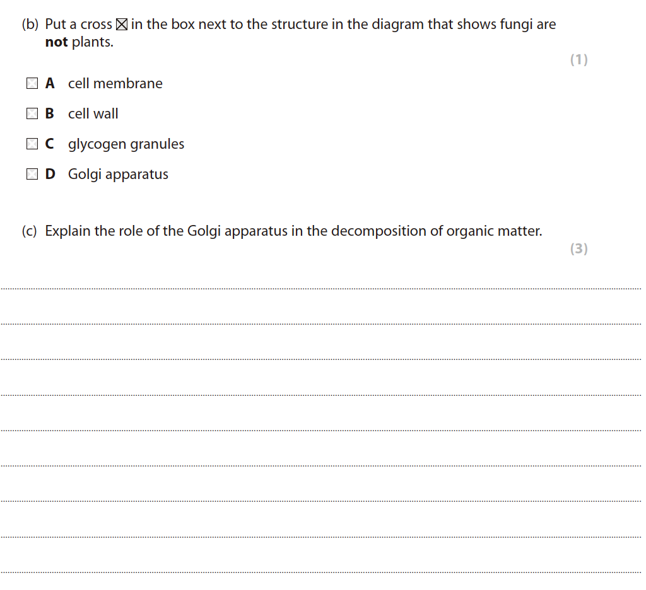Select the checkbox for option D

pos(32,174)
